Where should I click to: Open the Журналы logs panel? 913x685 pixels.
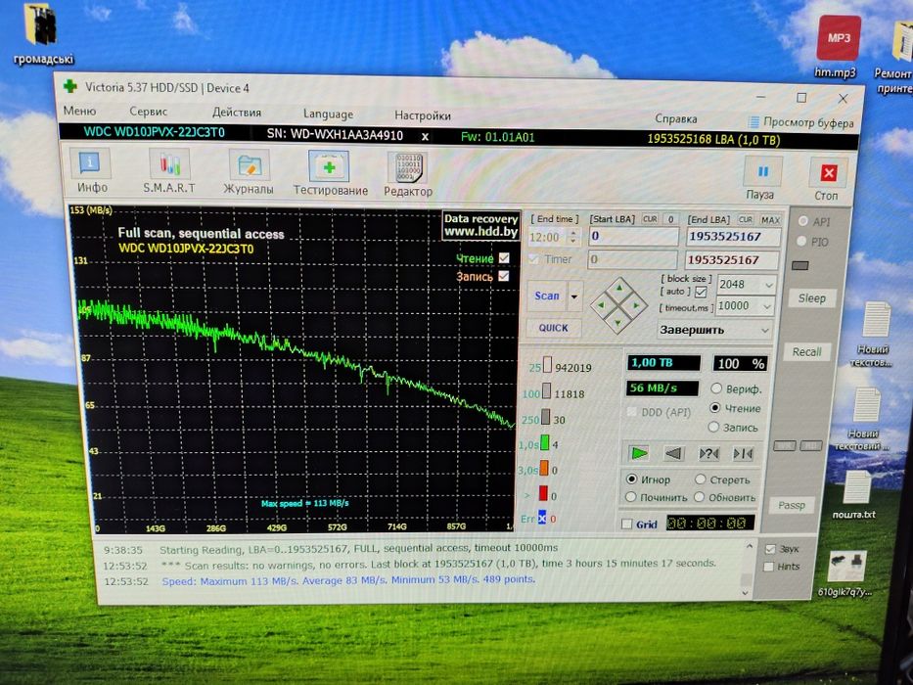click(x=249, y=172)
